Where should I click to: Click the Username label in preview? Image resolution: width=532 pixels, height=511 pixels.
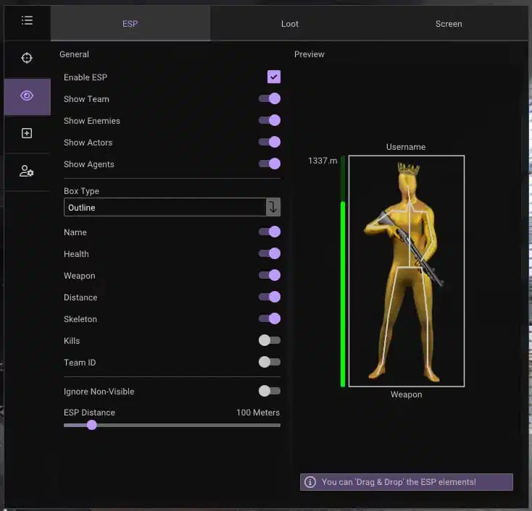tap(406, 147)
